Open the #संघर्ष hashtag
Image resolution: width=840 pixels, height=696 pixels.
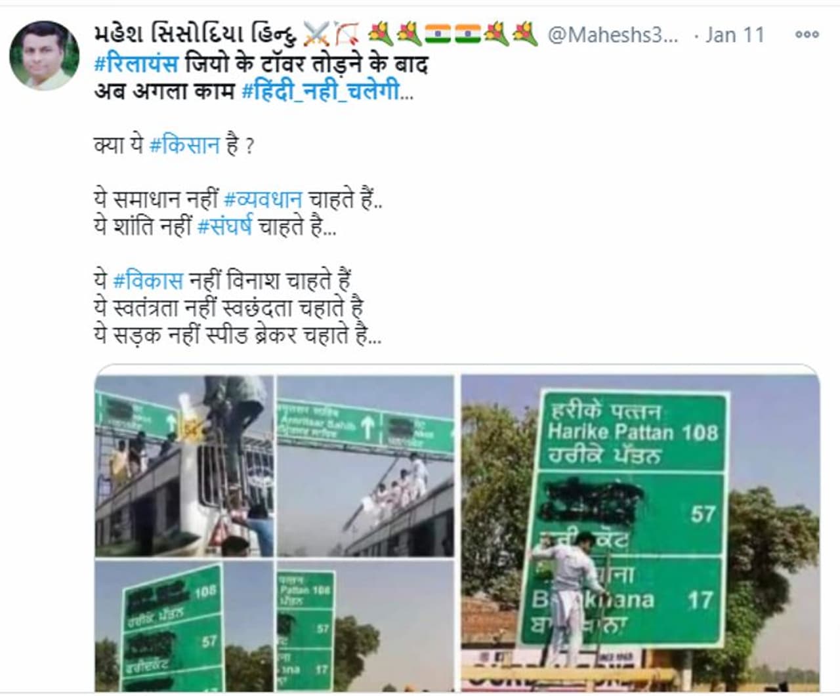pyautogui.click(x=224, y=226)
